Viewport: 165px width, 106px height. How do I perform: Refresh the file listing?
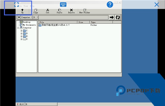click(x=118, y=17)
